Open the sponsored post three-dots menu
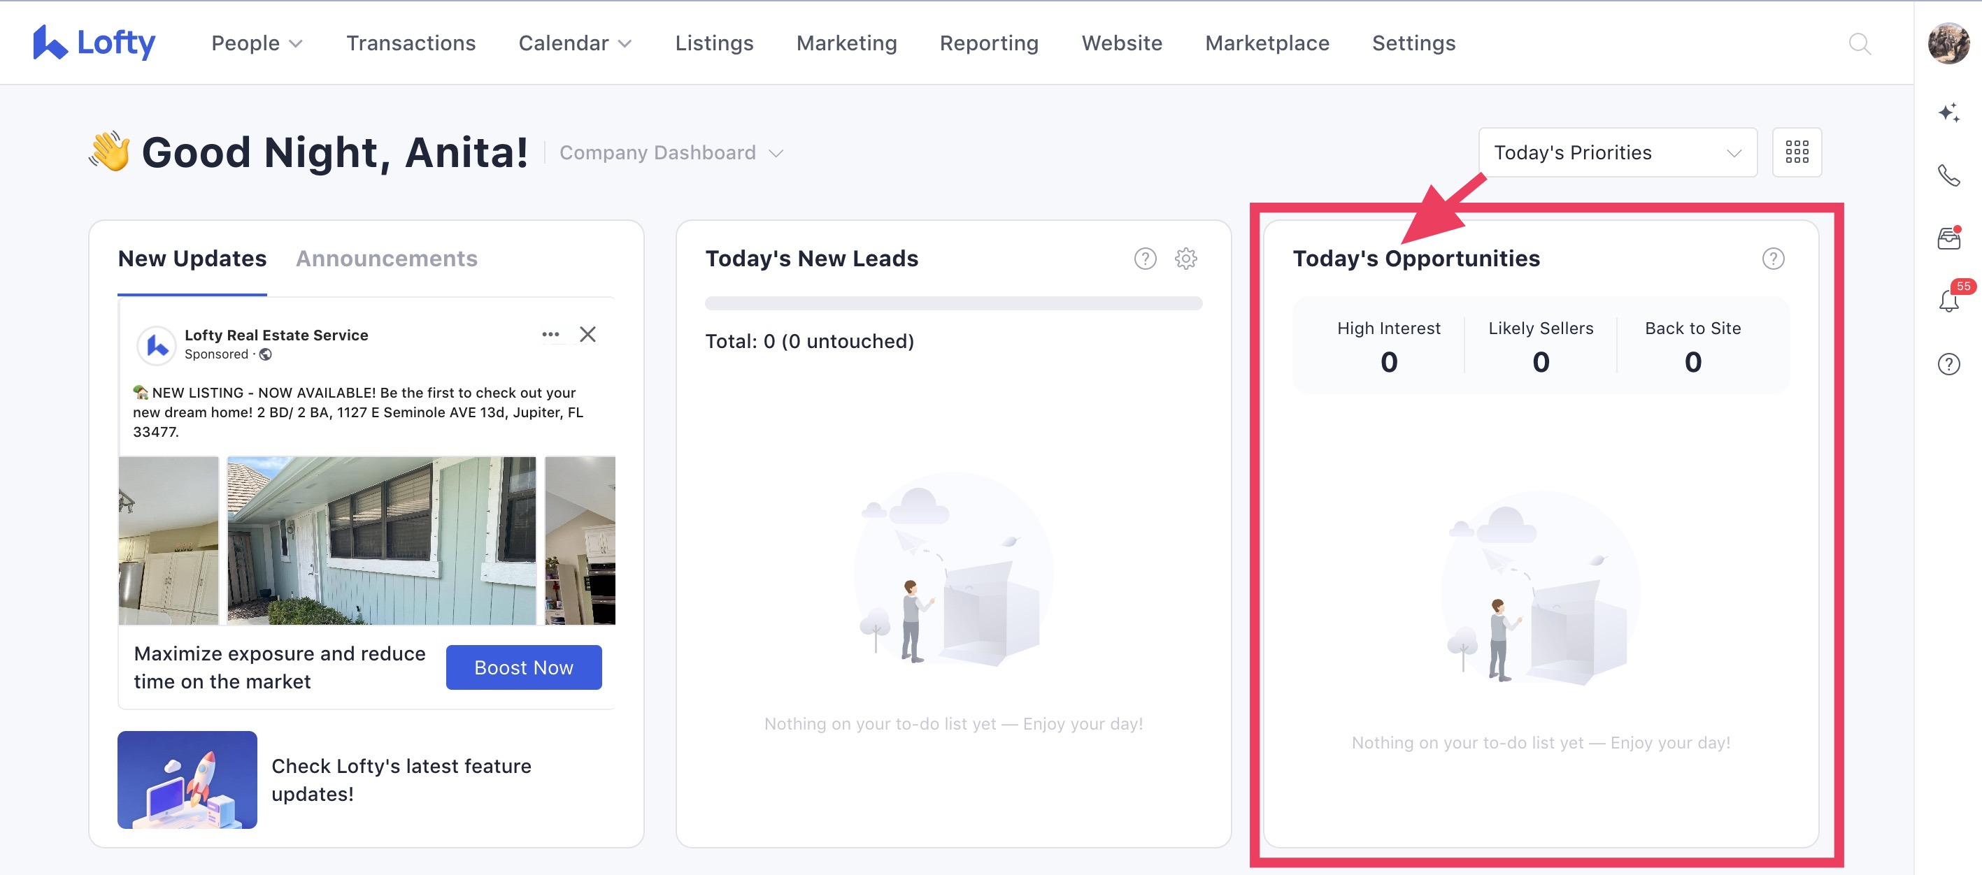 [550, 333]
